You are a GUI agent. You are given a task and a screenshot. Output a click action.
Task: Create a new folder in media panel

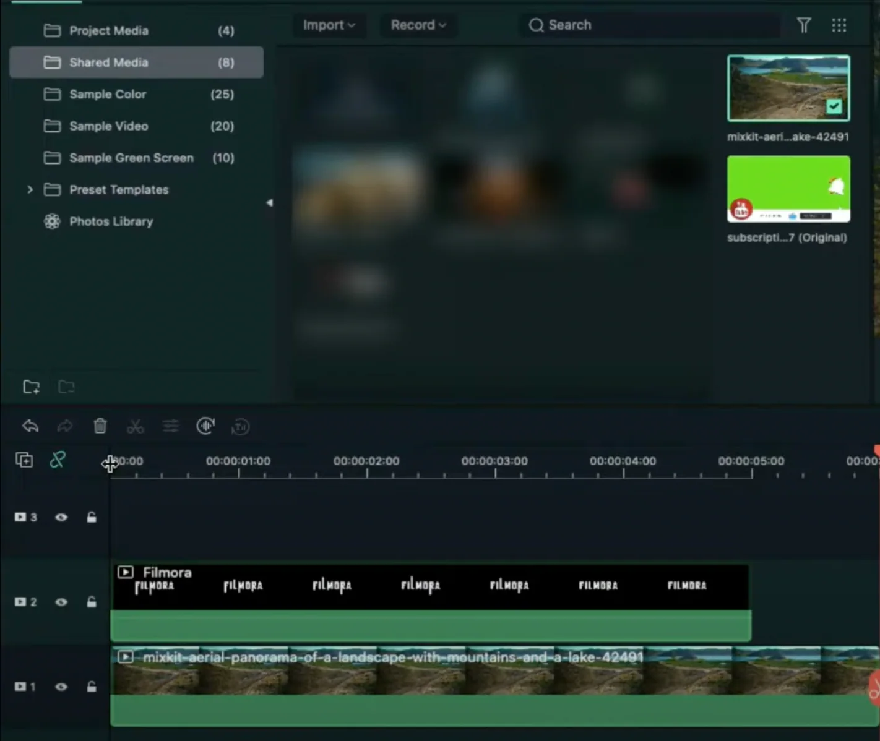(x=31, y=387)
